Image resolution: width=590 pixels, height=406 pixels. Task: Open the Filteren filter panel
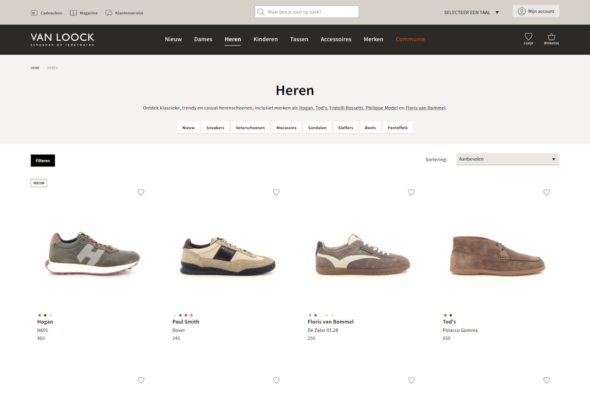pos(43,161)
